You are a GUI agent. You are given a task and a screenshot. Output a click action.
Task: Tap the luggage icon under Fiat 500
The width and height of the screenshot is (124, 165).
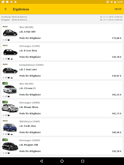9,40
